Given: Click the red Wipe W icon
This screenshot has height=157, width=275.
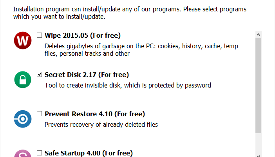Looking at the screenshot, I should coord(23,40).
